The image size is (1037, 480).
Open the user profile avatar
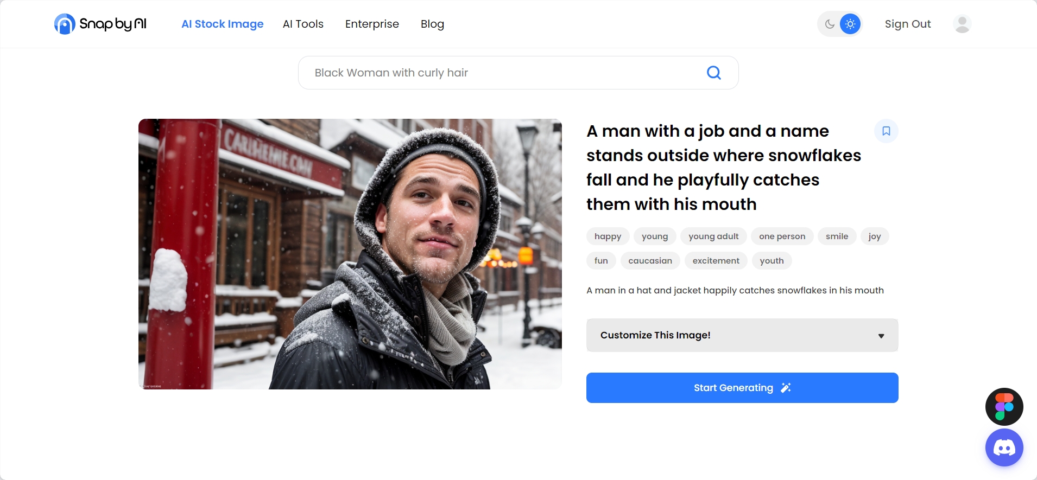click(x=962, y=24)
